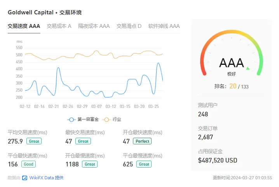This screenshot has height=187, width=279.
Task: Click the Great badge beside 625
Action: click(144, 164)
